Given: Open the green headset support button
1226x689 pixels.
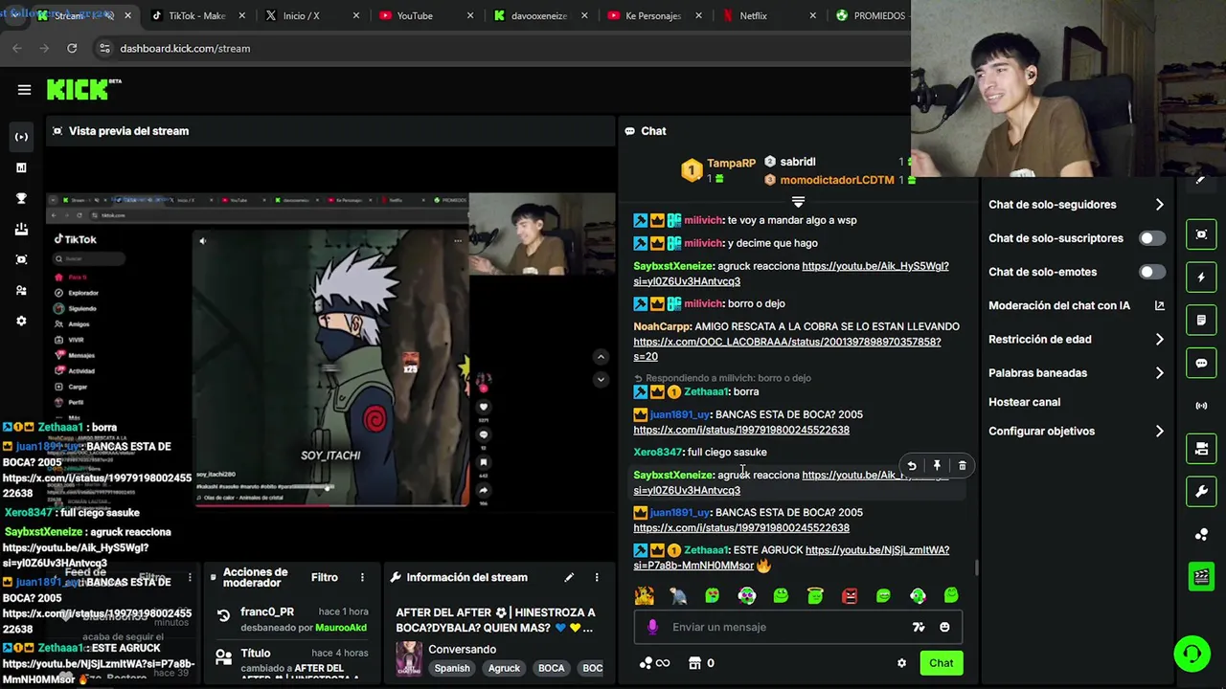Looking at the screenshot, I should (x=1192, y=654).
